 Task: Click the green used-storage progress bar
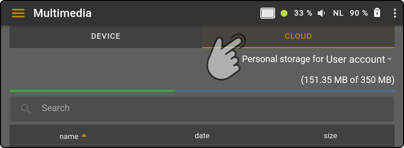click(92, 91)
